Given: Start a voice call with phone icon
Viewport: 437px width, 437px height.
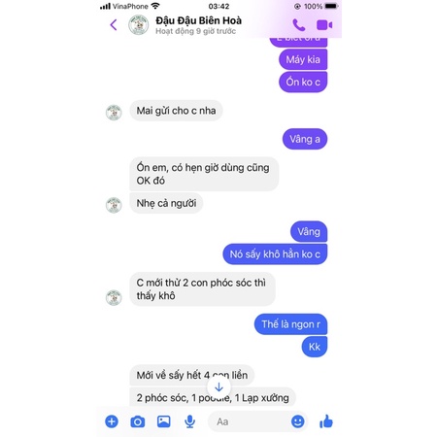Looking at the screenshot, I should coord(298,25).
